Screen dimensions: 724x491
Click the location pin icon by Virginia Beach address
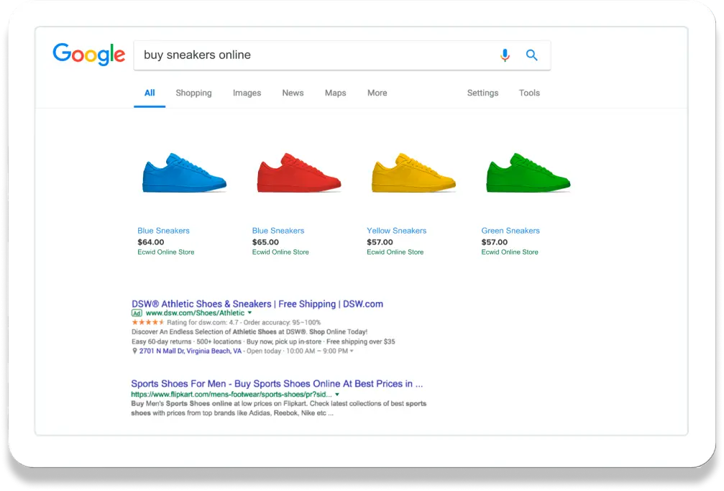coord(134,351)
